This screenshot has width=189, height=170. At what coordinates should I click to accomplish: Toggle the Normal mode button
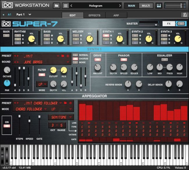[75, 55]
